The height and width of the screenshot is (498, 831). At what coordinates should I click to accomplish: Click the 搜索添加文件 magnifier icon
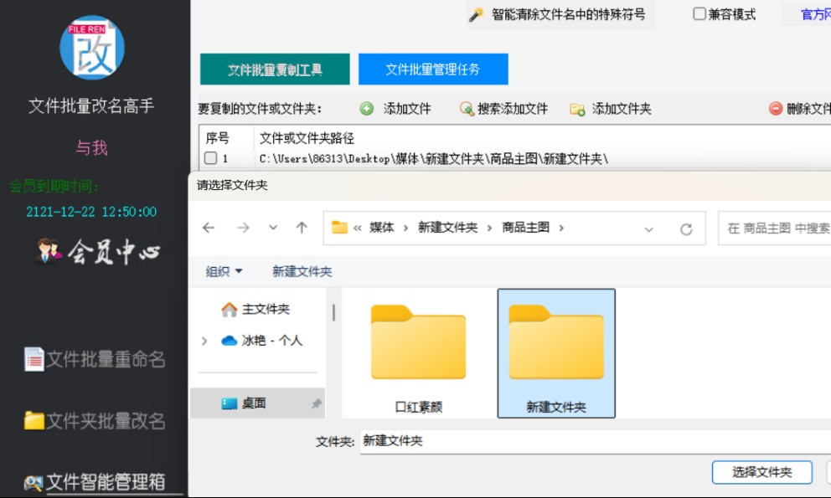[467, 109]
